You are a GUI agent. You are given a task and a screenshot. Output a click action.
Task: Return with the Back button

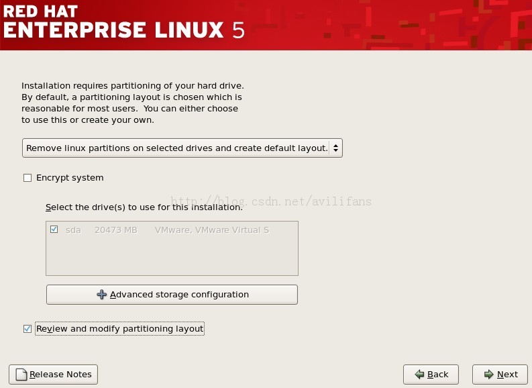pyautogui.click(x=431, y=375)
